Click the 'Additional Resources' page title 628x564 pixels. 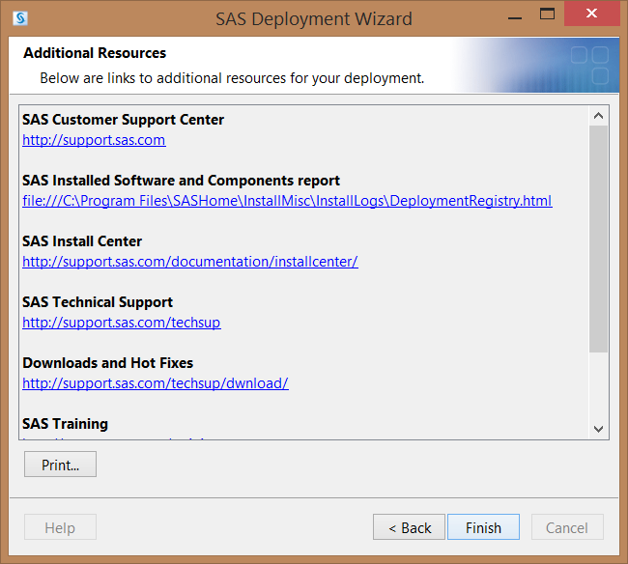pos(95,53)
